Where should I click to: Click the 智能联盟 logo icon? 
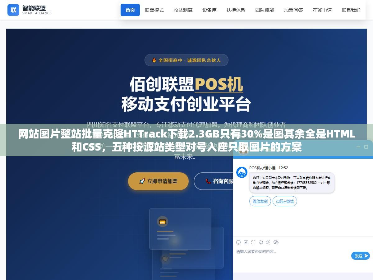point(13,10)
